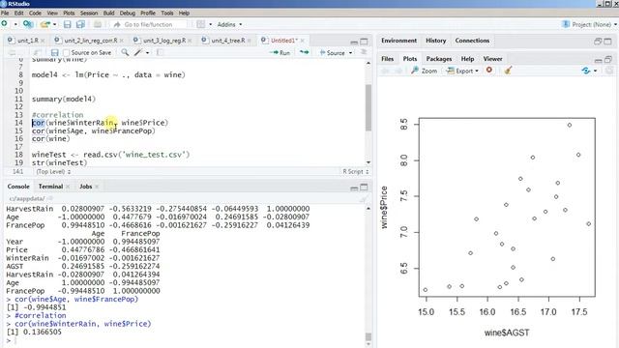Clear all plots broom icon
619x348 pixels.
[508, 71]
